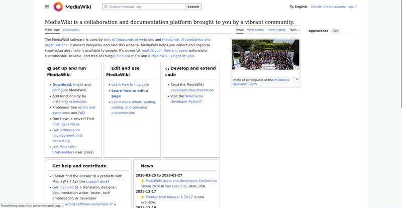The height and width of the screenshot is (208, 402).
Task: Click the code brackets icon beside Develop and extend
Action: click(x=167, y=69)
